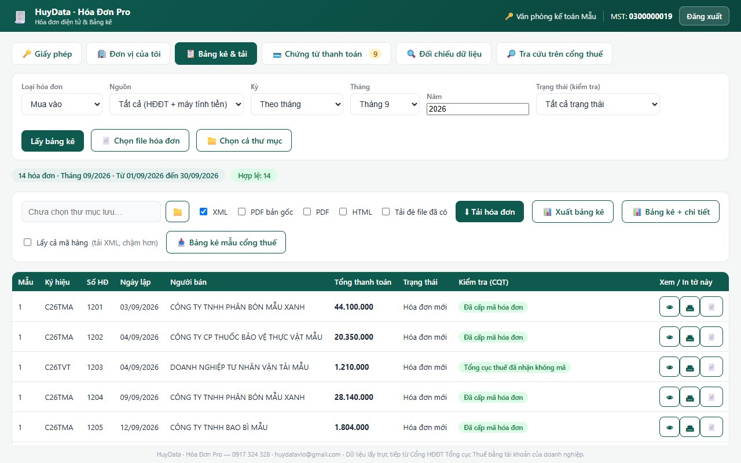Viewport: 741px width, 463px height.
Task: Click seller "CÔNG TY TNHH BAO BÌ MẪU"
Action: pos(219,427)
